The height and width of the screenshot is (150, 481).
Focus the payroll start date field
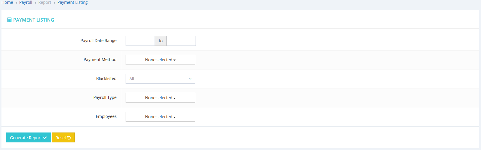tap(140, 41)
